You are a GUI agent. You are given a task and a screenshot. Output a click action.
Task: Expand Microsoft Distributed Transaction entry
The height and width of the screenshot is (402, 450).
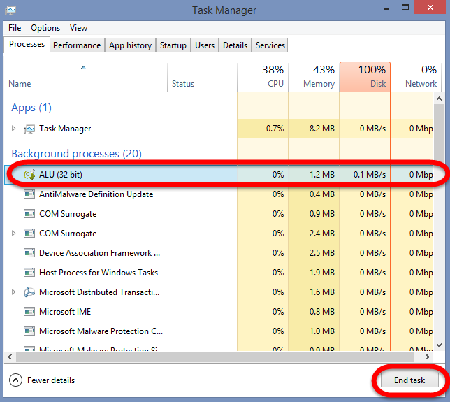(13, 292)
